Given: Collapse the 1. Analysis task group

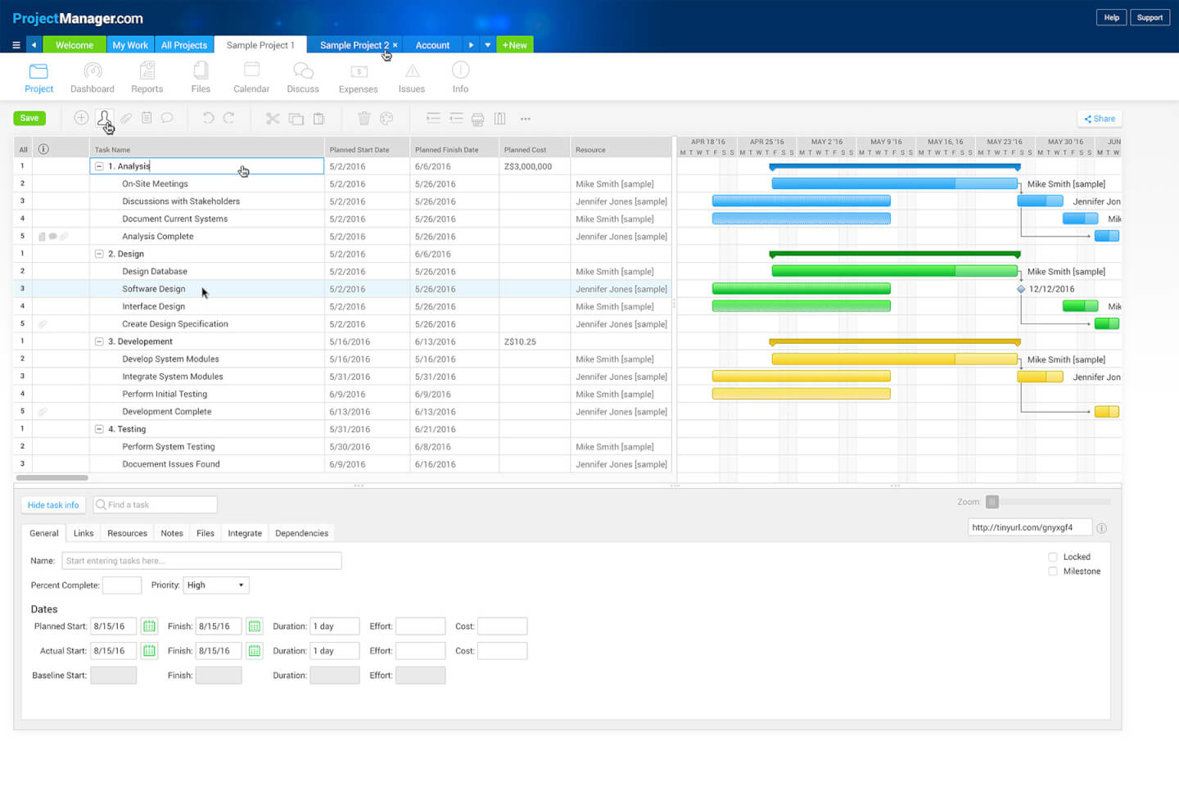Looking at the screenshot, I should (x=99, y=166).
